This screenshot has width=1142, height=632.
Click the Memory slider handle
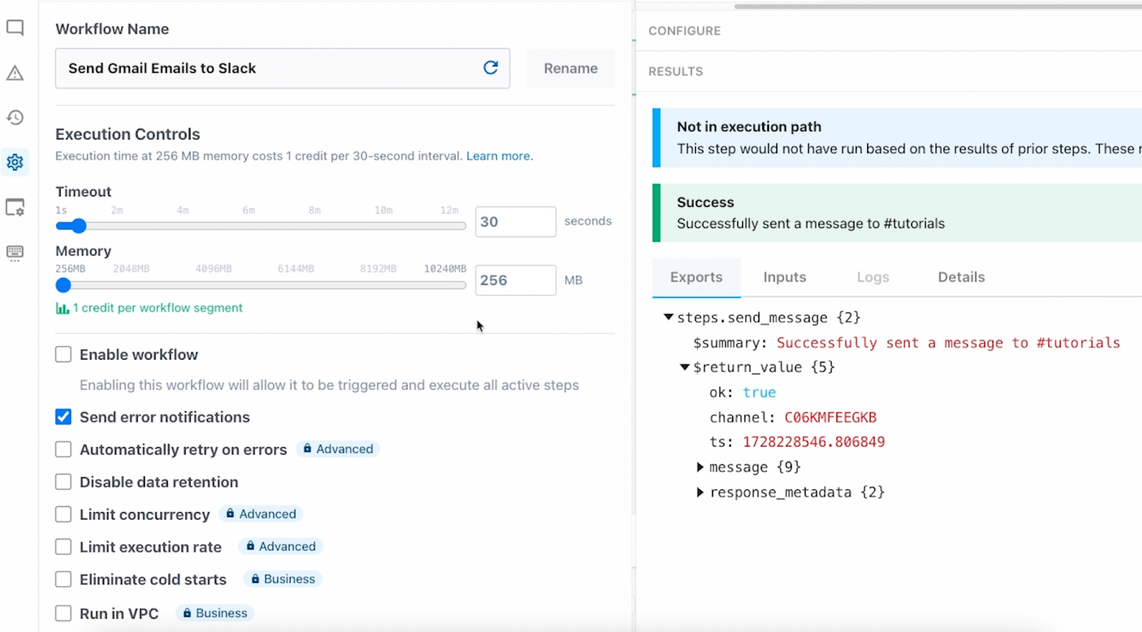click(x=64, y=285)
